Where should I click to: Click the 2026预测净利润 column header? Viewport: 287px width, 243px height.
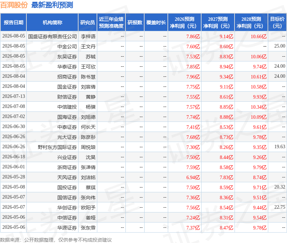click(x=184, y=23)
